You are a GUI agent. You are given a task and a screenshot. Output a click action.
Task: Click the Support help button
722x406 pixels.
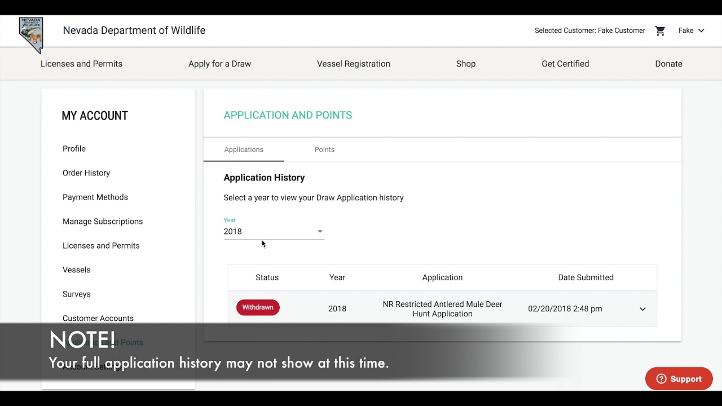[x=679, y=379]
